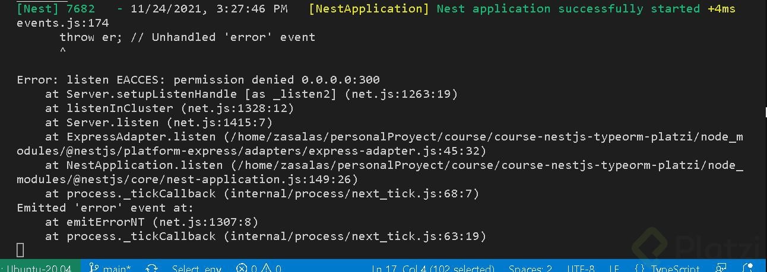The image size is (767, 272).
Task: Click the feedback icon in status bar
Action: [x=721, y=268]
